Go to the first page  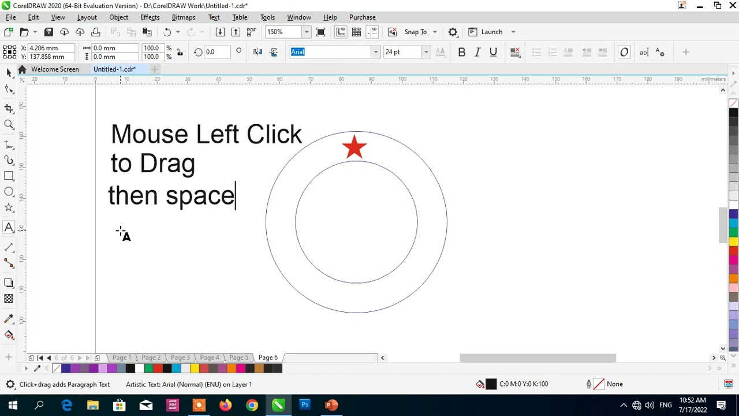tap(40, 358)
